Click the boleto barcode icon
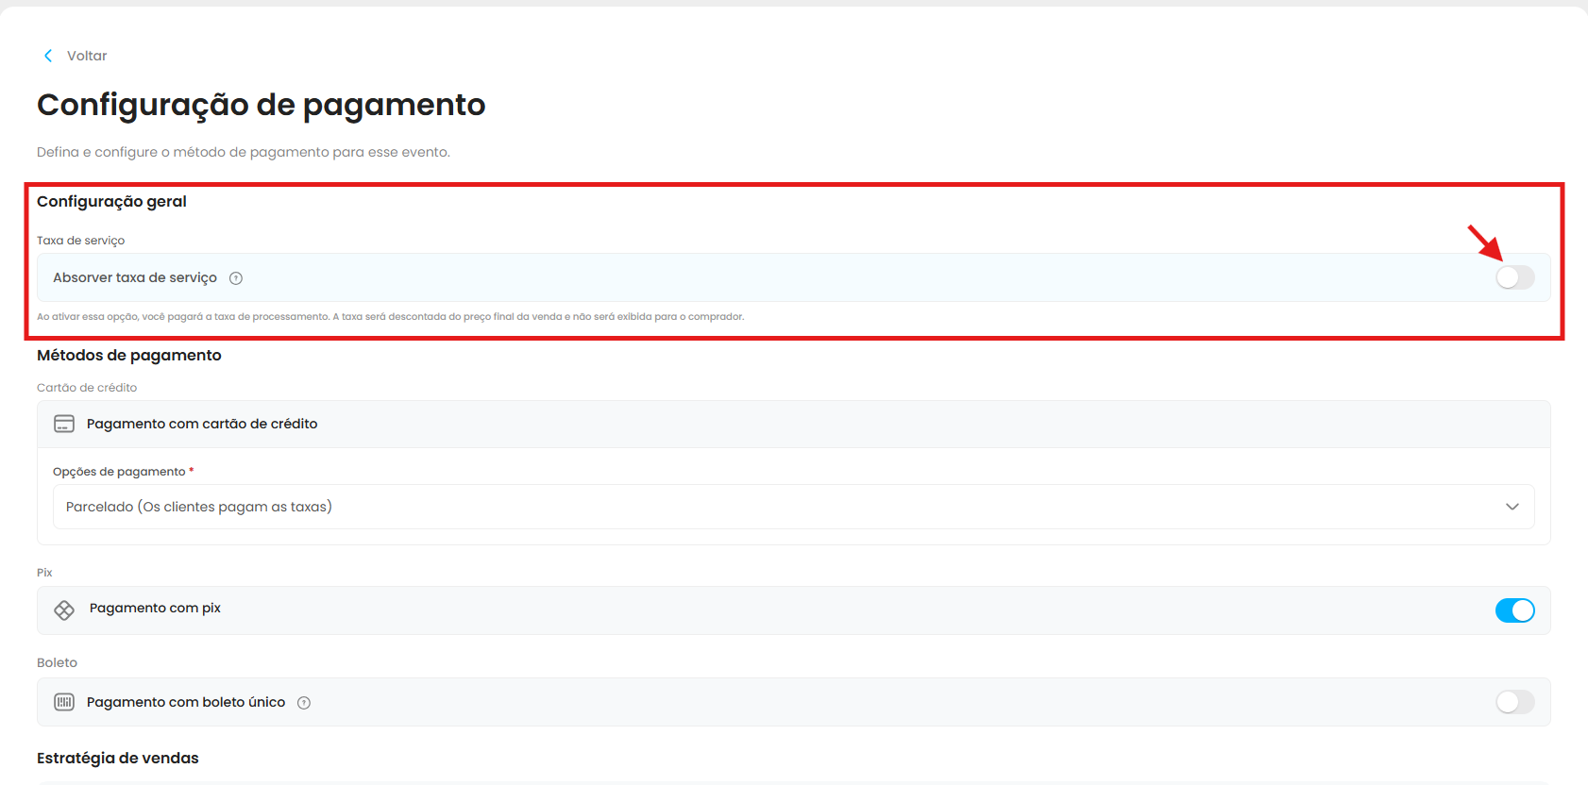 click(x=64, y=702)
